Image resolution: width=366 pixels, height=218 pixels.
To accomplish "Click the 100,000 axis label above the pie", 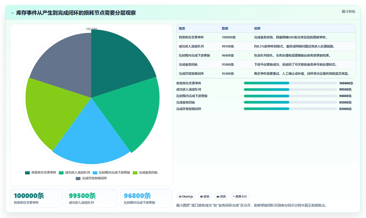I will click(x=91, y=29).
